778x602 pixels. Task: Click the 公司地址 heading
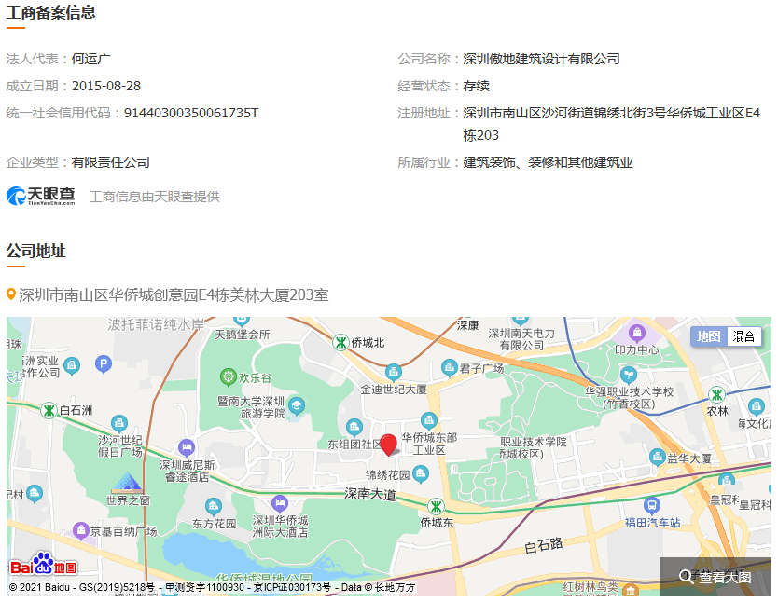click(x=35, y=251)
